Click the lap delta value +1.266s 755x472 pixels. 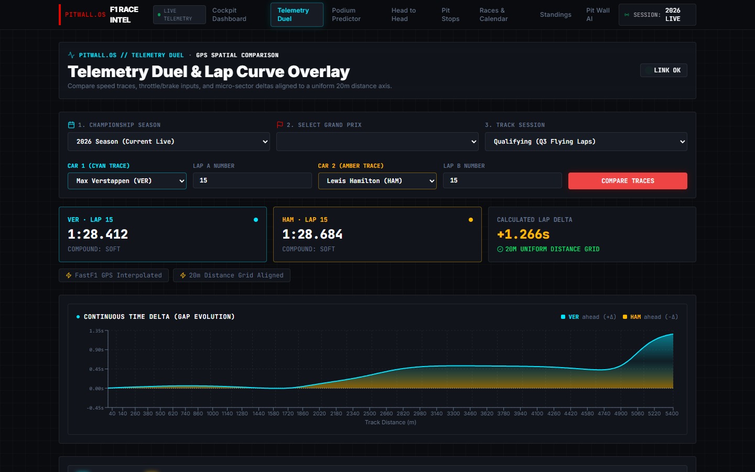click(523, 234)
